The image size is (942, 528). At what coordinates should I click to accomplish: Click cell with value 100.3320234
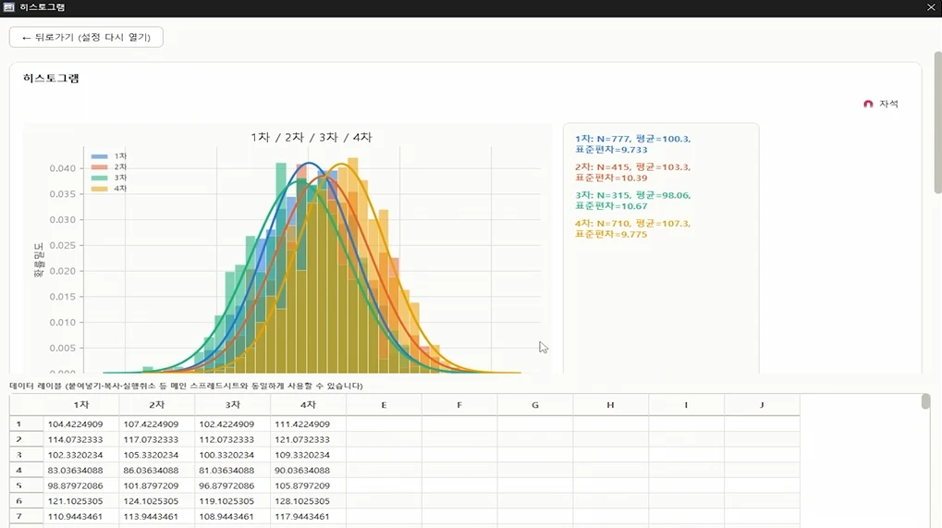coord(233,455)
